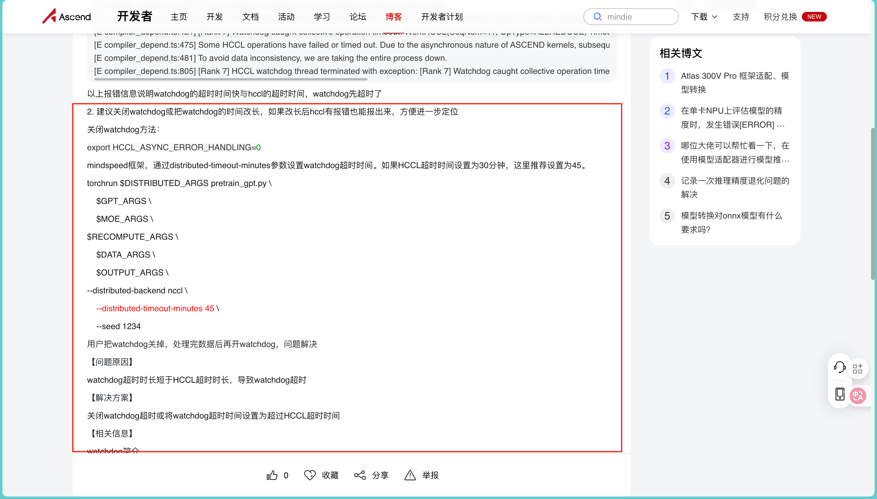Click the page vertical scrollbar
The height and width of the screenshot is (499, 877).
(x=873, y=204)
